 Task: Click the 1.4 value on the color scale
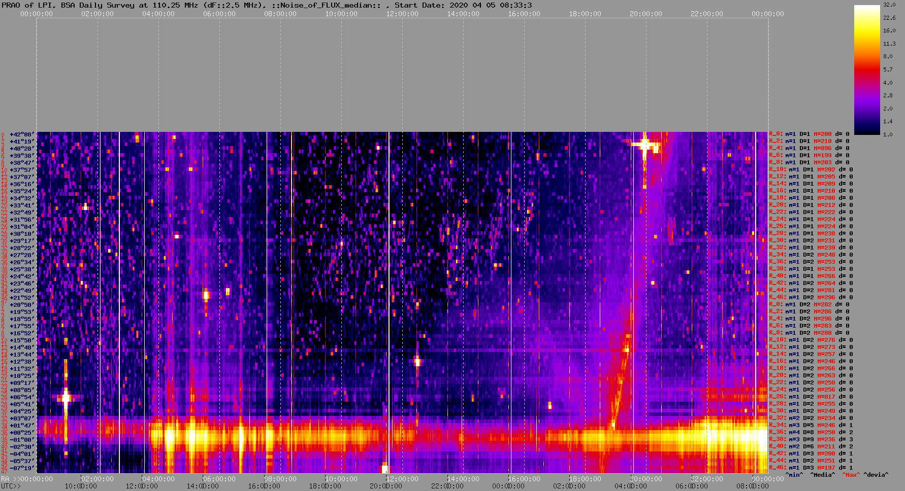[888, 122]
